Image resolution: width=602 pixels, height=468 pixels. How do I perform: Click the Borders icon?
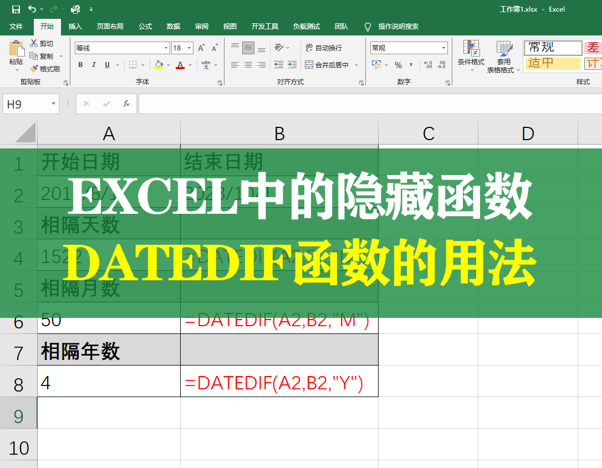tap(133, 64)
